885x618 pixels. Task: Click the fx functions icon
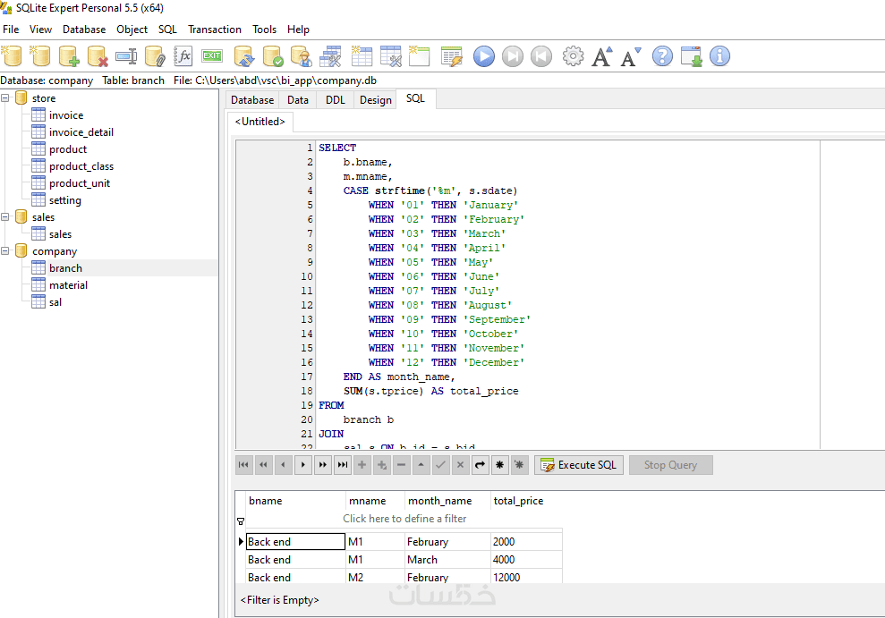click(x=183, y=56)
